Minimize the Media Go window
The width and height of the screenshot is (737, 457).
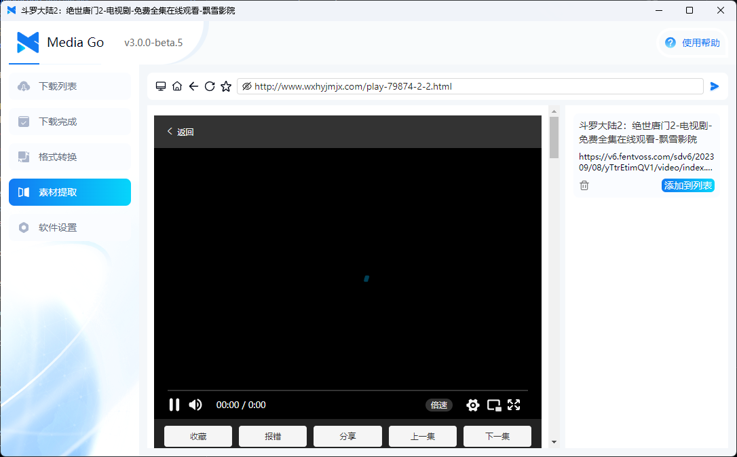(x=659, y=10)
